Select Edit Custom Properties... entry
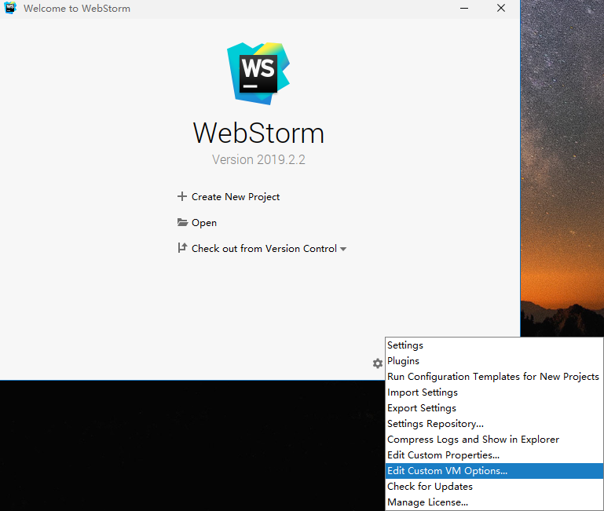604x511 pixels. [x=494, y=455]
